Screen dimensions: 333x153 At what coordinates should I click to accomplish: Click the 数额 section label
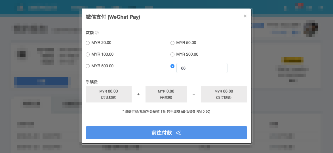pyautogui.click(x=90, y=33)
